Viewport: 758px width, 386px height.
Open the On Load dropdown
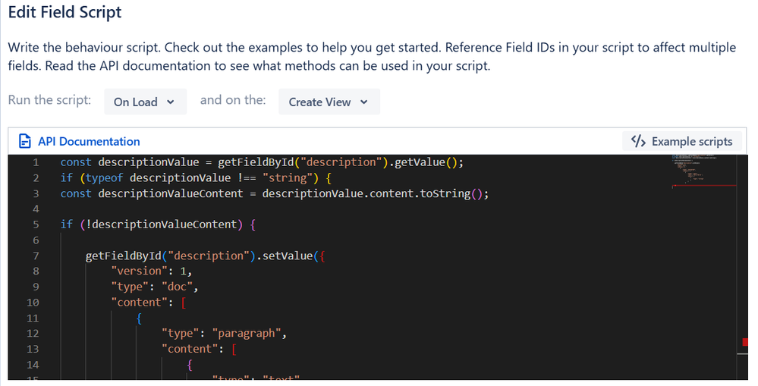click(x=145, y=102)
